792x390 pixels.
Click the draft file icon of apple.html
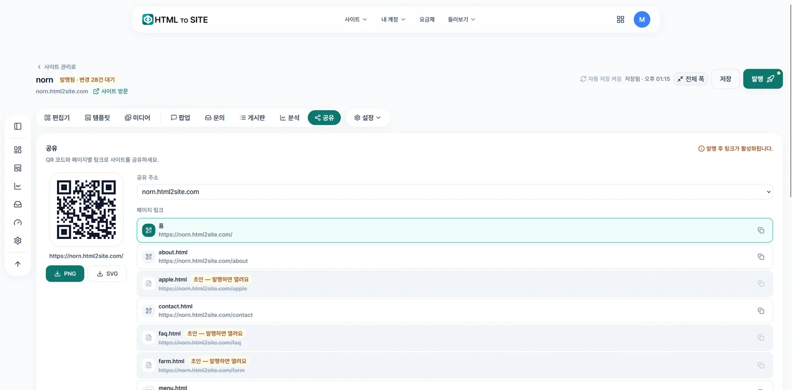click(148, 284)
